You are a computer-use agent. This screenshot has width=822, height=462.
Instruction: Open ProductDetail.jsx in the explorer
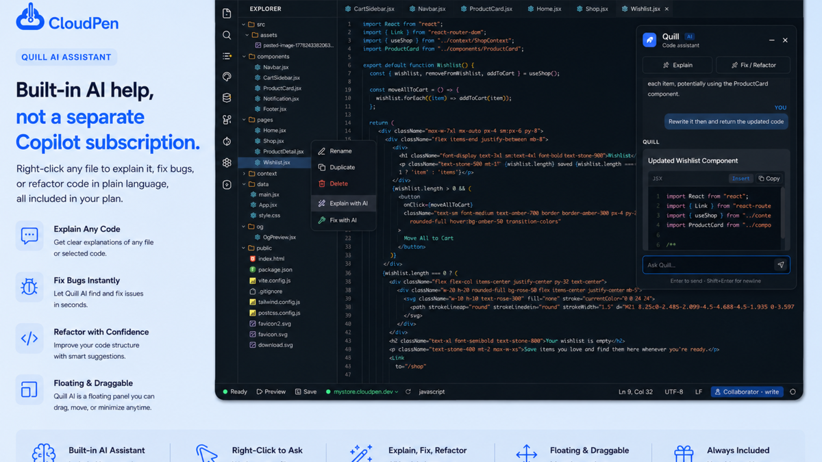[284, 152]
